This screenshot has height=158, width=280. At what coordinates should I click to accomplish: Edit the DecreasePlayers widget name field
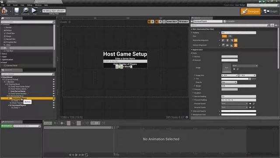(x=208, y=22)
